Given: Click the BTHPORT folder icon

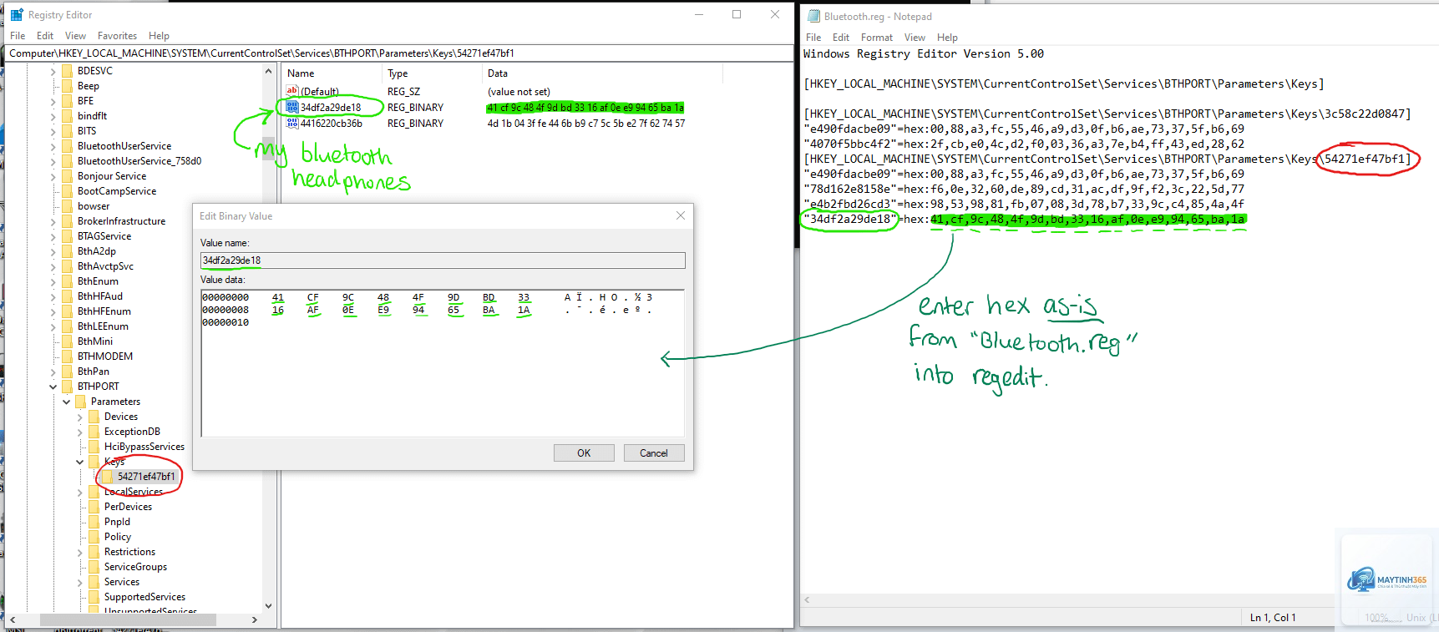Looking at the screenshot, I should 67,387.
